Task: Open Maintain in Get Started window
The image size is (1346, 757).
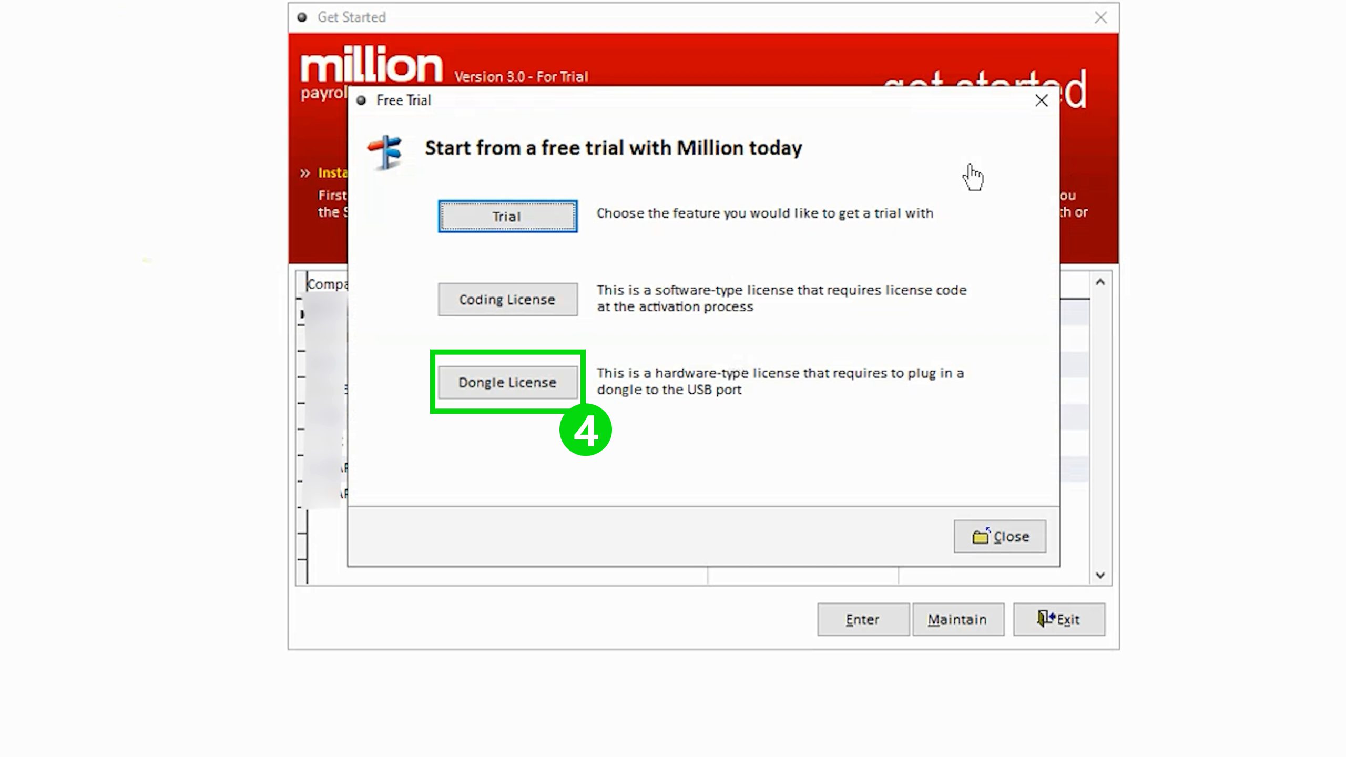Action: point(958,619)
